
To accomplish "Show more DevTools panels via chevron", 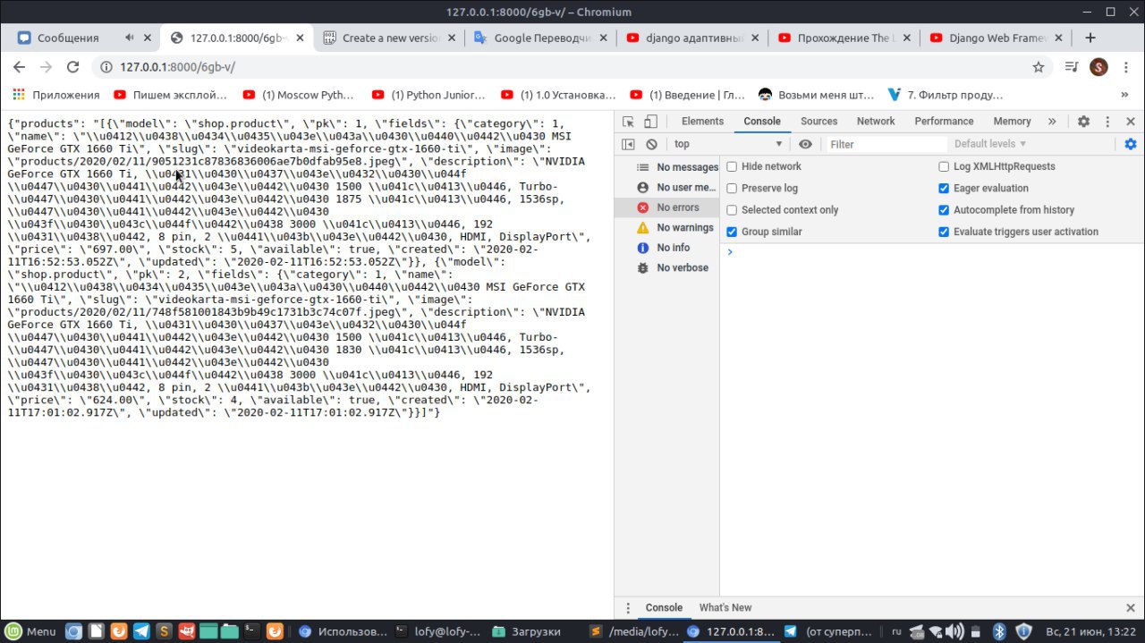I will pyautogui.click(x=1052, y=122).
